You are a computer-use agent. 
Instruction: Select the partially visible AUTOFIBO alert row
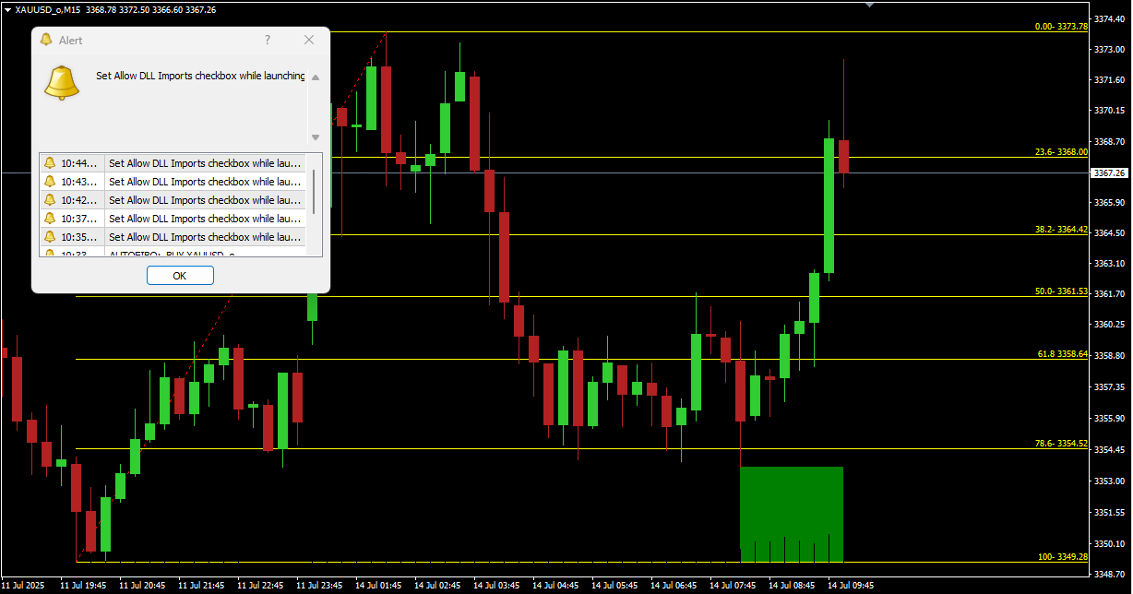tap(175, 252)
